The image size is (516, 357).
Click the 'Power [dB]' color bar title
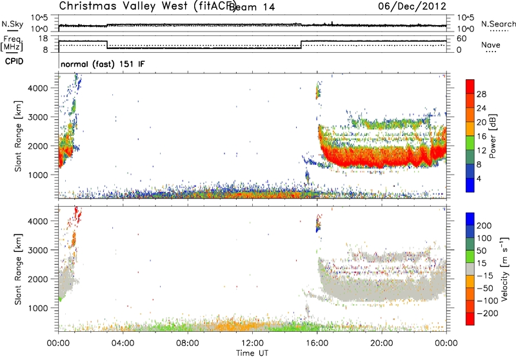click(x=492, y=136)
